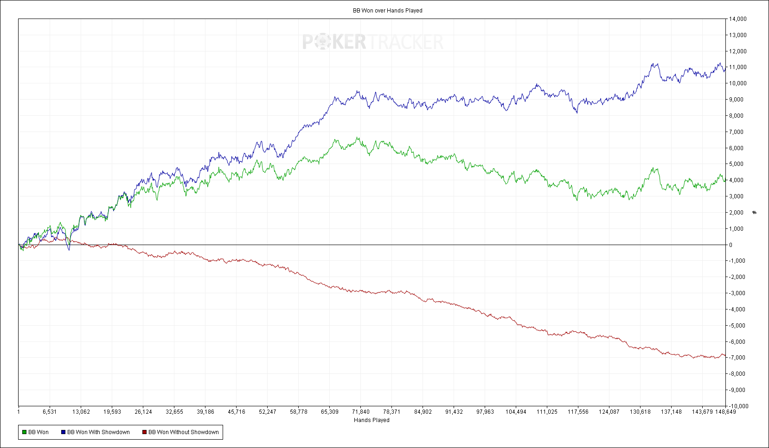
Task: Click the '-7,000' y-axis value
Action: point(737,358)
